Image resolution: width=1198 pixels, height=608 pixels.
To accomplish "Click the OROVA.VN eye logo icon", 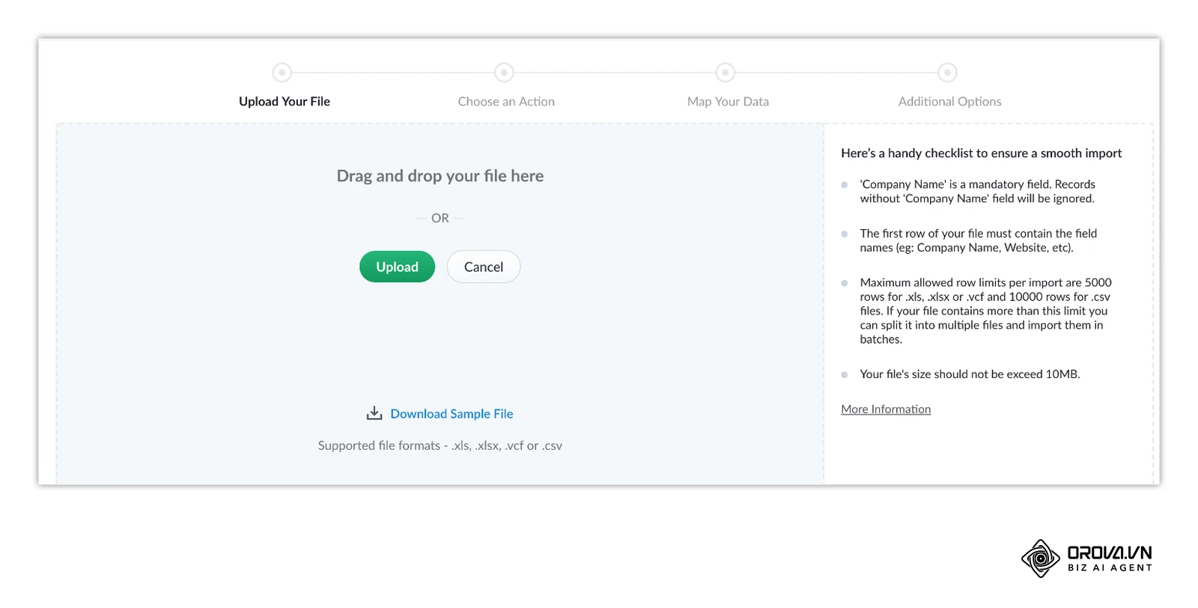I will click(1041, 559).
